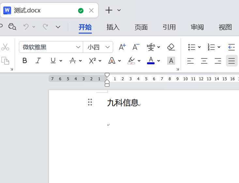Click the character shading icon

(x=171, y=61)
